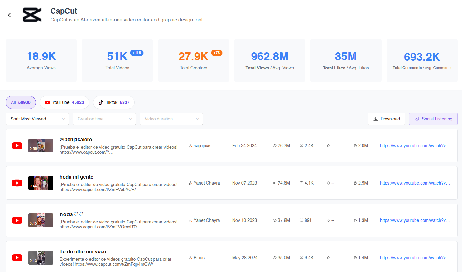Image resolution: width=462 pixels, height=272 pixels.
Task: Click the comments icon beside 891
Action: [301, 220]
